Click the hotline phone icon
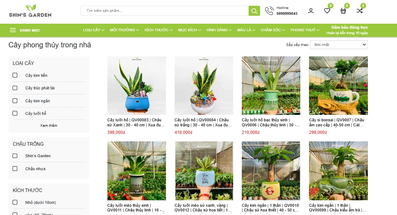This screenshot has height=215, width=397. coord(269,11)
